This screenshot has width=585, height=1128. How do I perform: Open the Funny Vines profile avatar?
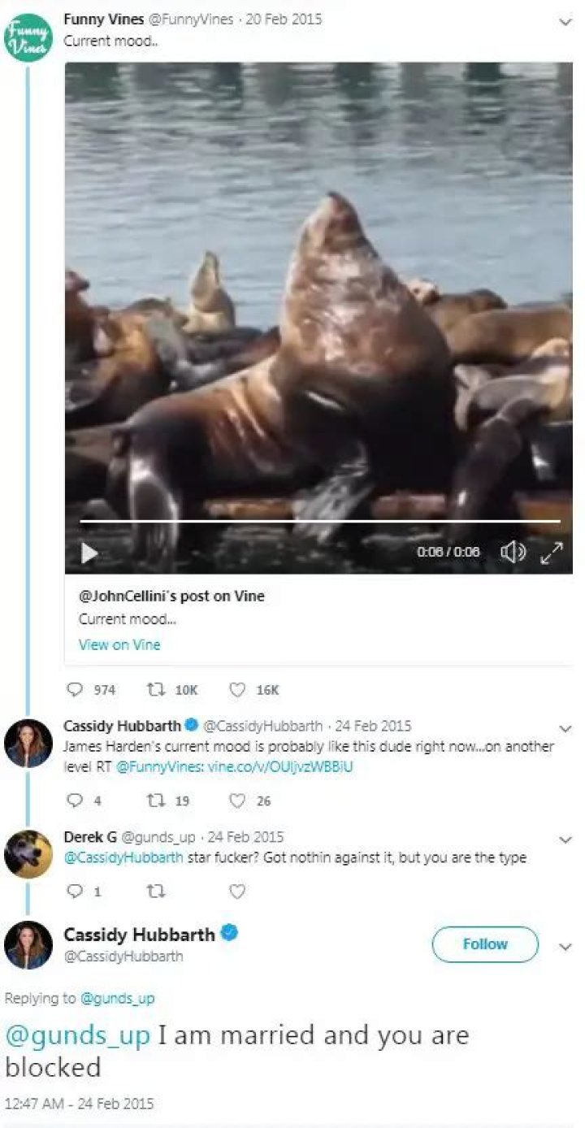coord(28,37)
